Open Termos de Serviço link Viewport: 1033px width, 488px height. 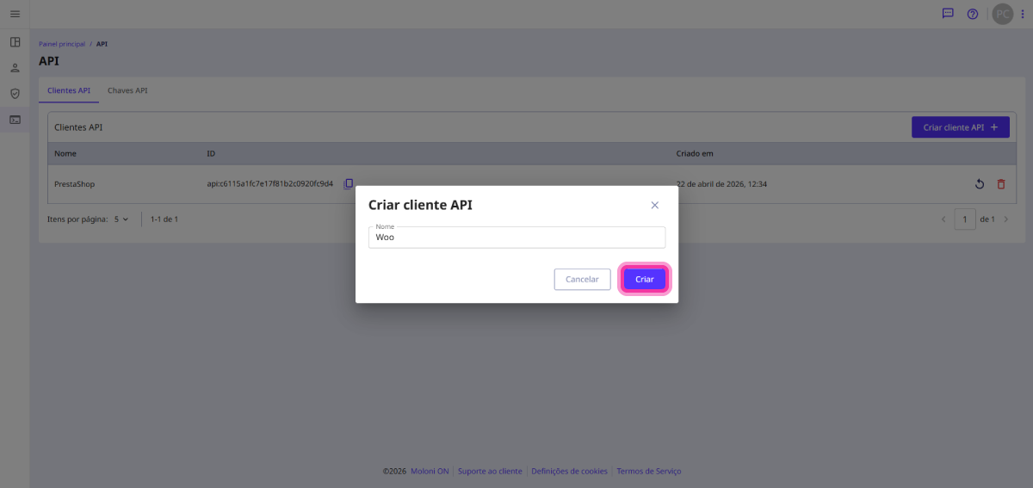coord(649,472)
